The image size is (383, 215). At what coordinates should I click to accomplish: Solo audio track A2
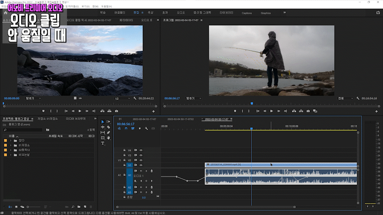[146, 187]
